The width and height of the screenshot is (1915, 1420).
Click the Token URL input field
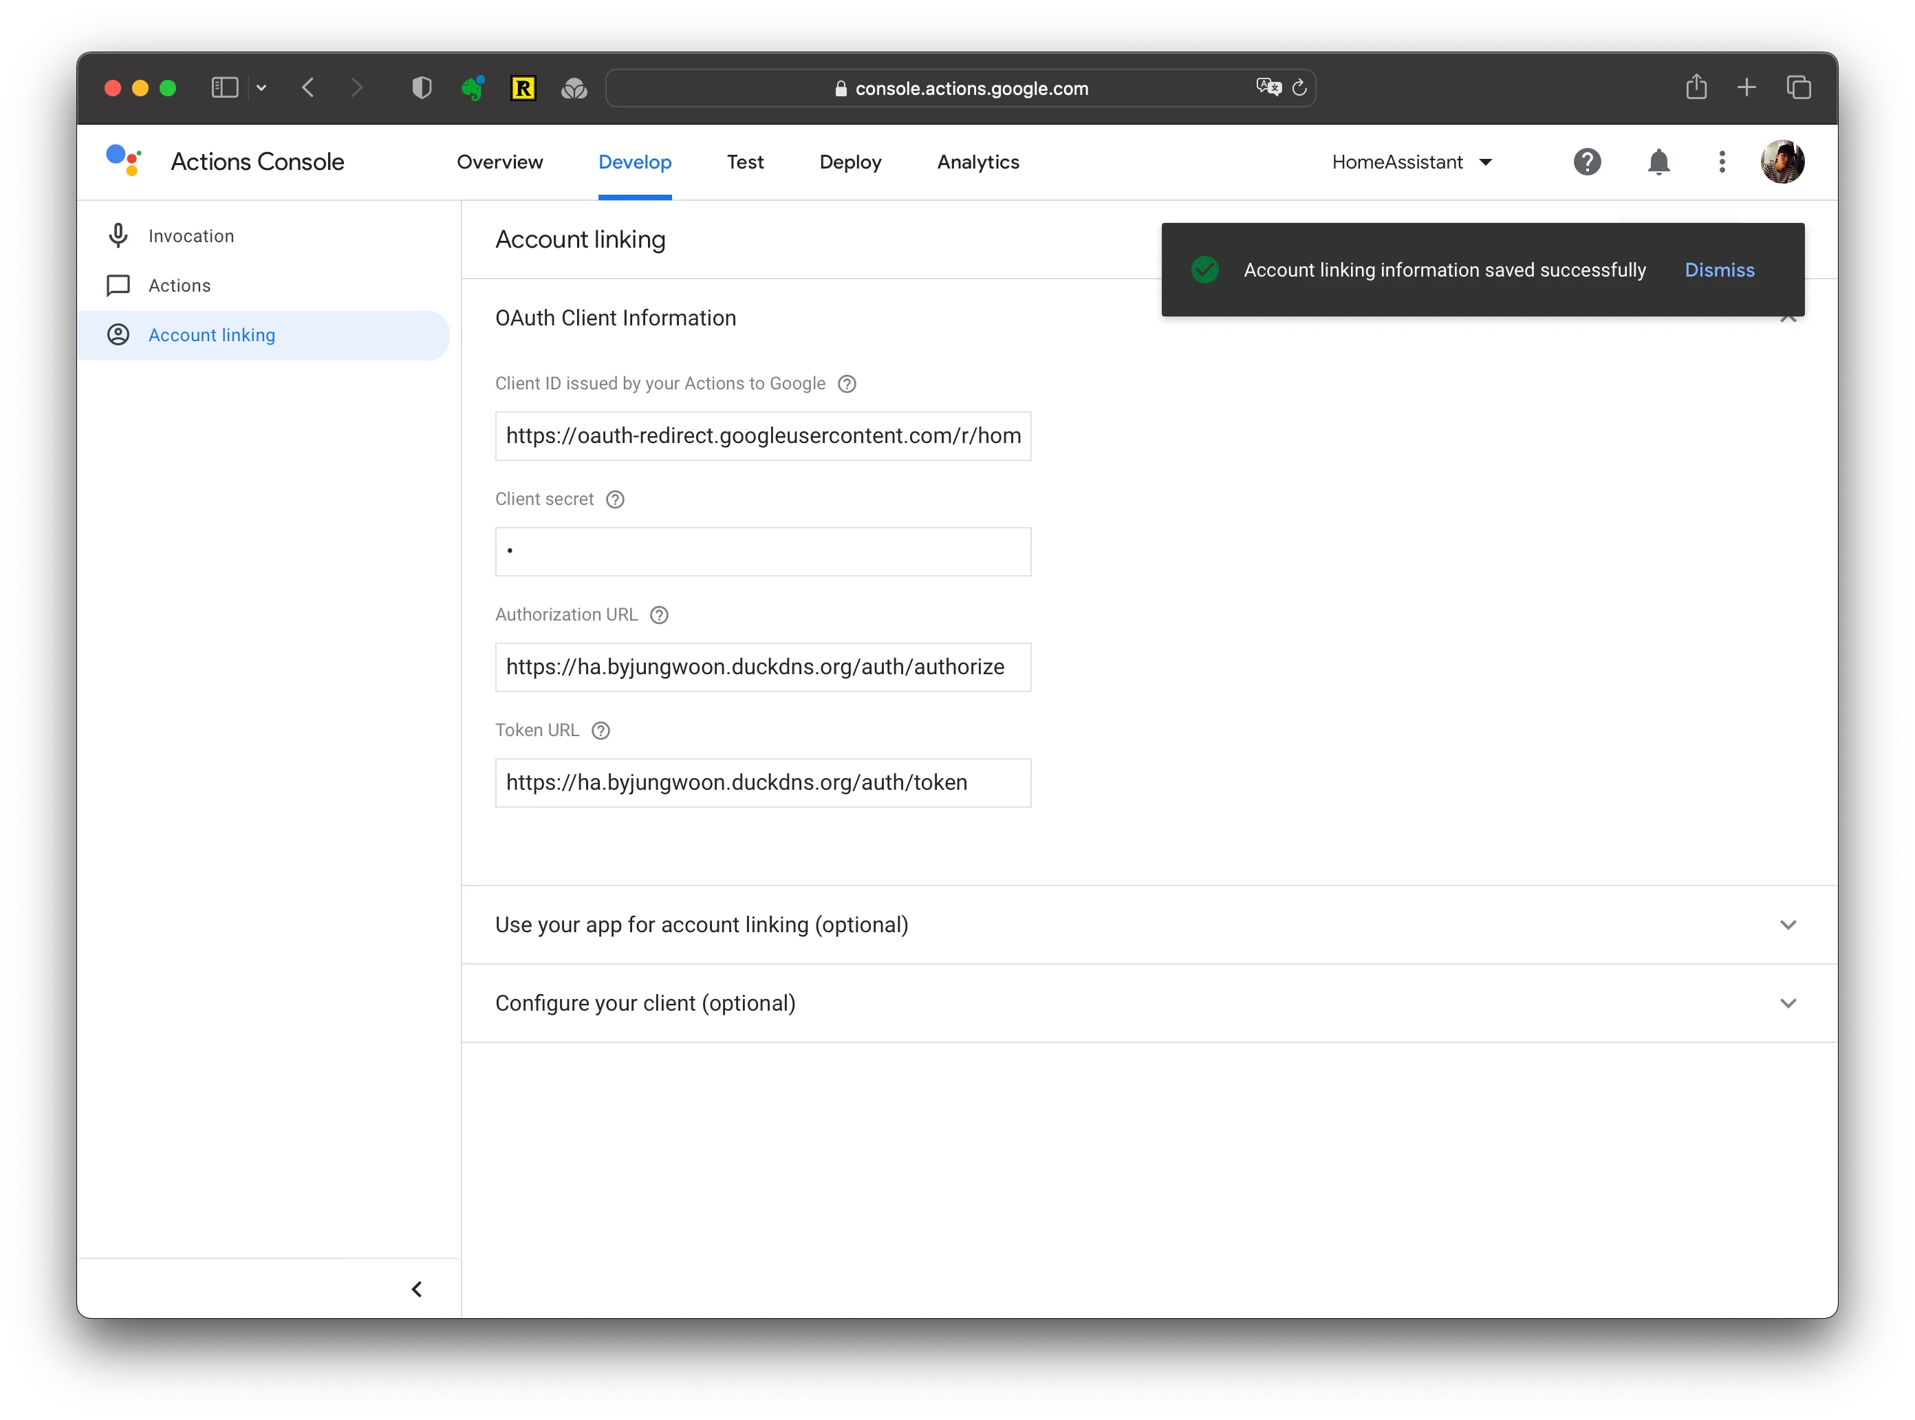click(x=762, y=782)
